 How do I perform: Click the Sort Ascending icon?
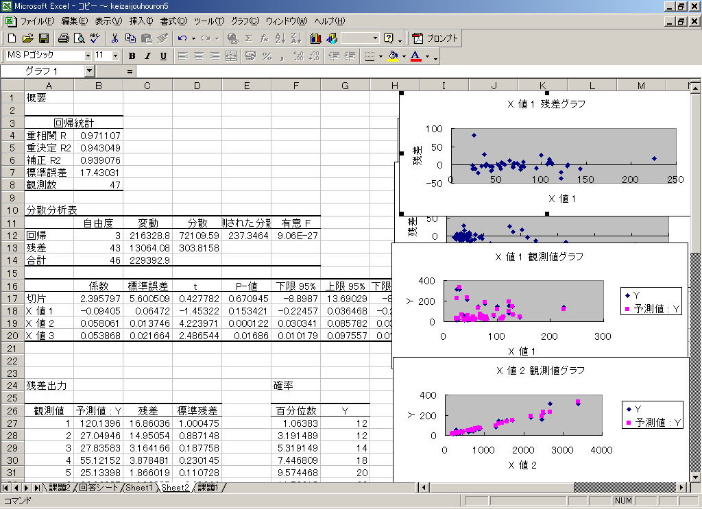click(280, 38)
